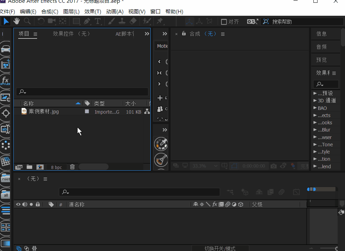Select the Selection arrow tool

[x=6, y=21]
